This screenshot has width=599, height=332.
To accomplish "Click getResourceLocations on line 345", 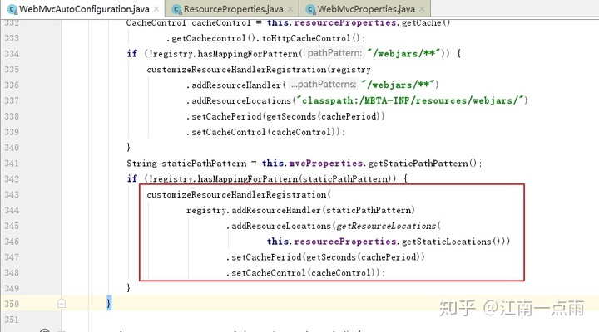I will pyautogui.click(x=386, y=226).
